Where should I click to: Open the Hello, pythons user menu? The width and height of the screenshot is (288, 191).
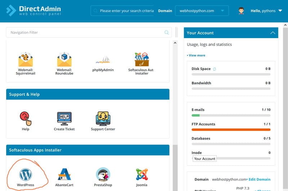(266, 11)
